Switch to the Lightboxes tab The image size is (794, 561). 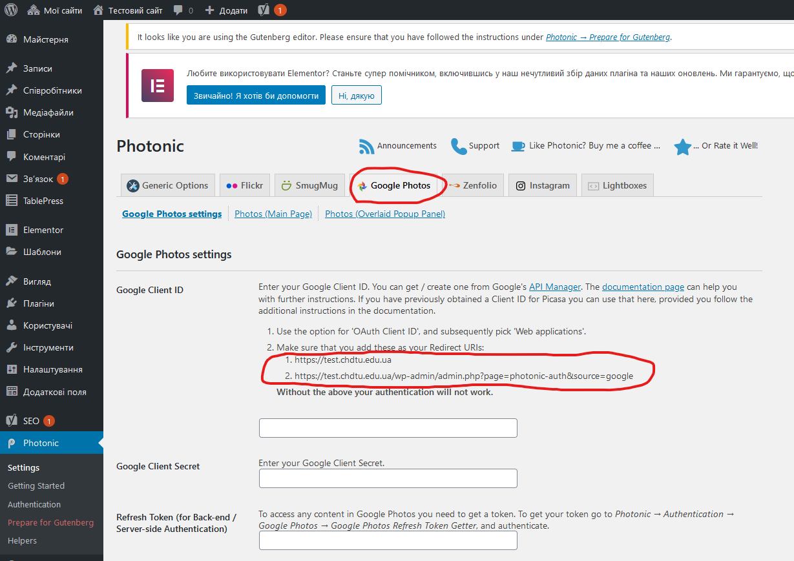pos(618,185)
